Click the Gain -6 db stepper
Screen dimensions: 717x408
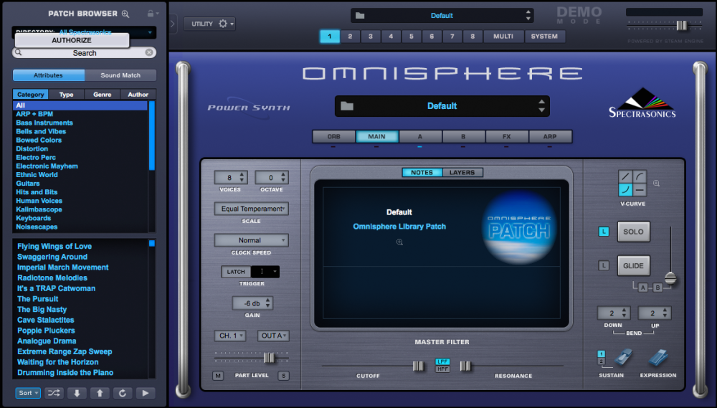pos(268,303)
